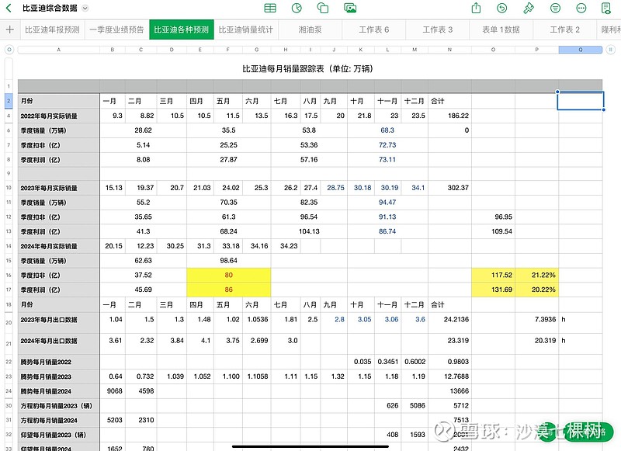This screenshot has height=451, width=621.
Task: Switch to the 一季度业绩预告 sheet tab
Action: (x=117, y=29)
